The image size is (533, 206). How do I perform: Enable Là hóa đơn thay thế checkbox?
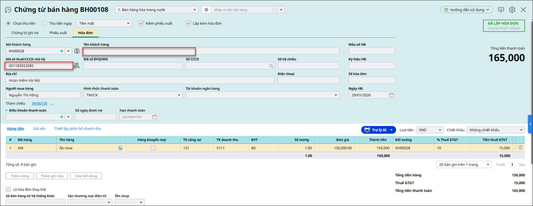pyautogui.click(x=9, y=189)
